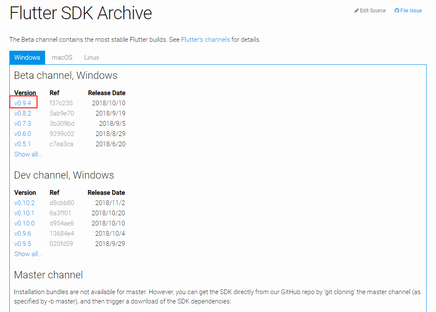Download dev version v0.10.0
Screen dimensions: 436x312
pos(24,223)
